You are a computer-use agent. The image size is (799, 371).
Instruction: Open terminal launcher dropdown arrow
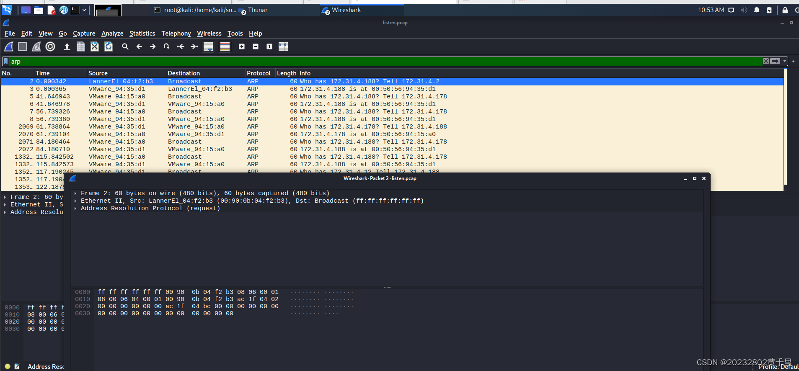(84, 10)
